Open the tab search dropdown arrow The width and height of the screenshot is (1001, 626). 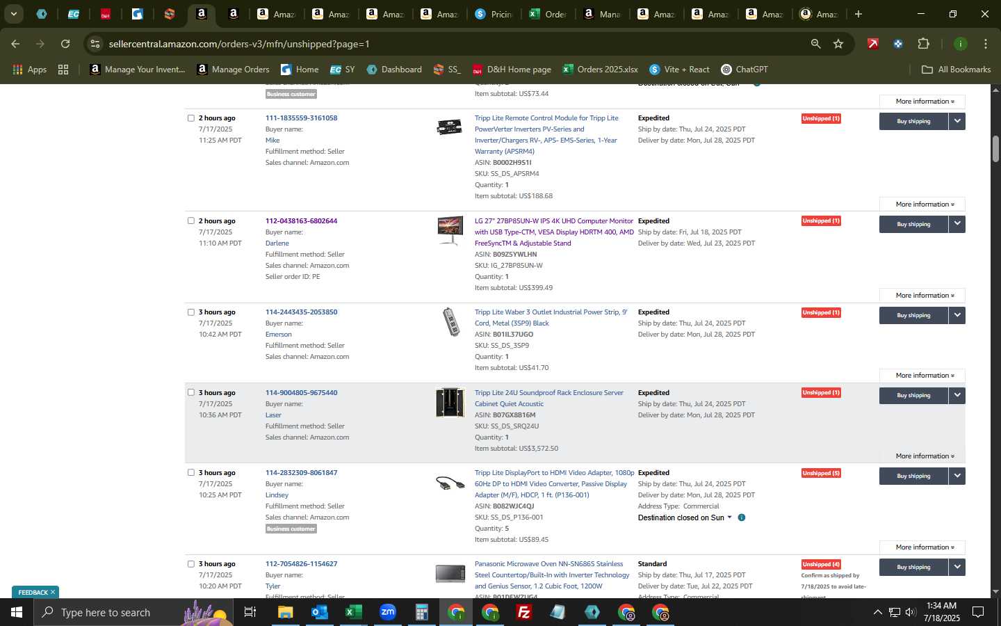coord(13,14)
